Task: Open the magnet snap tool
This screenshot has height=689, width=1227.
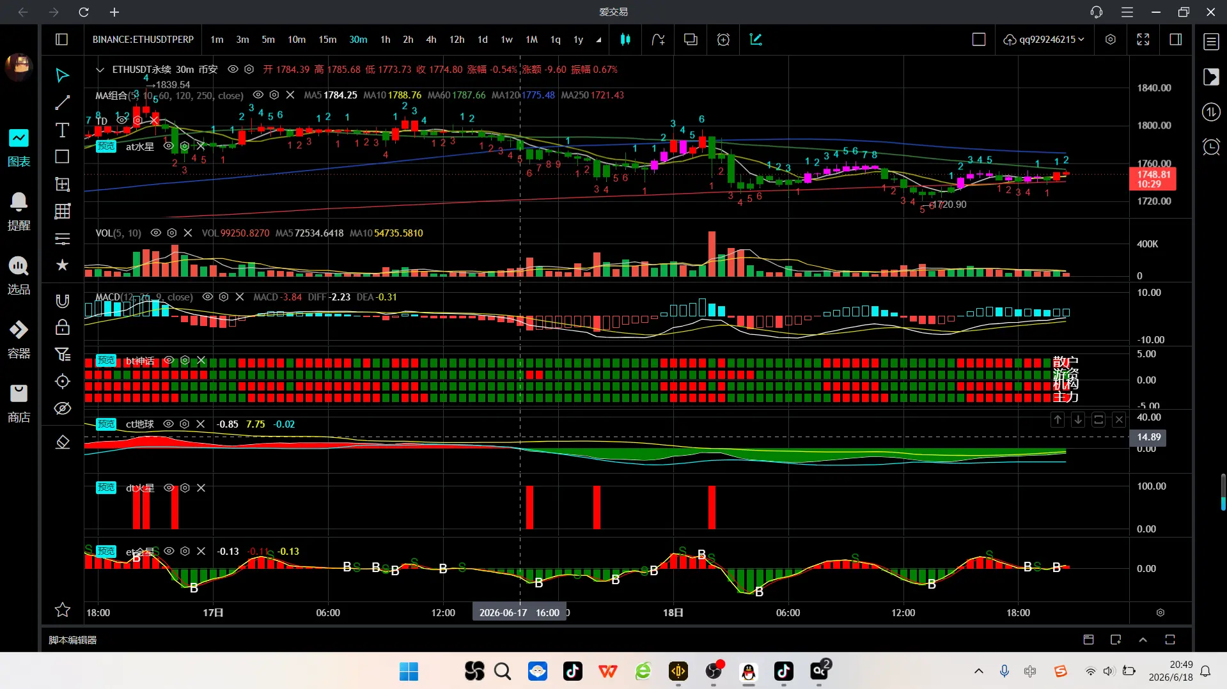Action: point(62,301)
